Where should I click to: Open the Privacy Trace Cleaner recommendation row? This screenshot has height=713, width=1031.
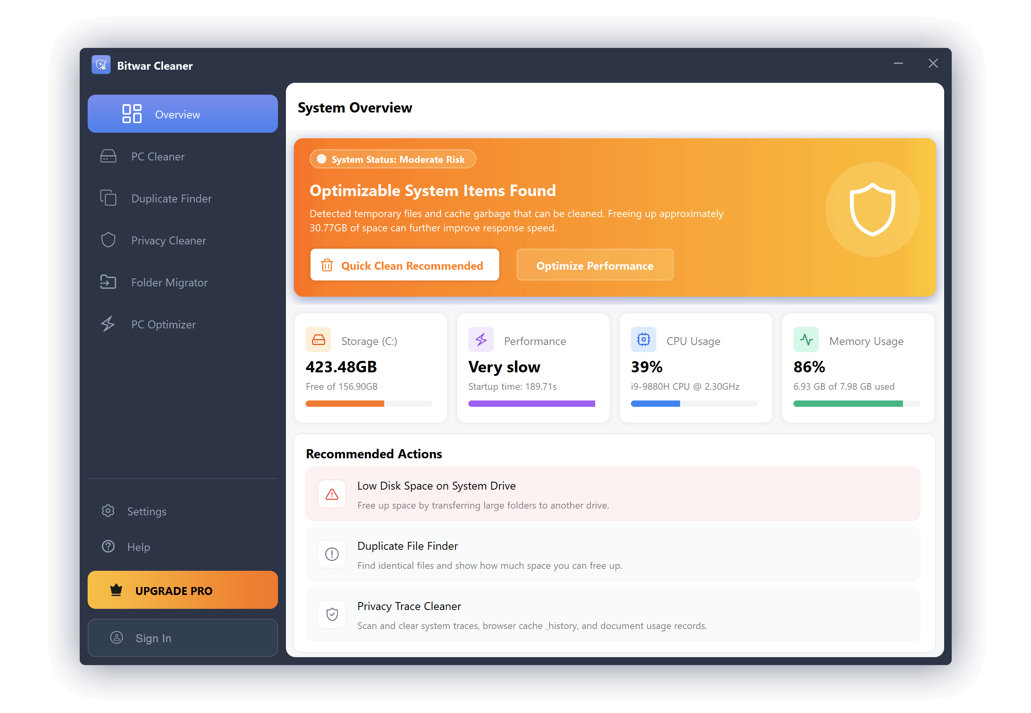(613, 615)
